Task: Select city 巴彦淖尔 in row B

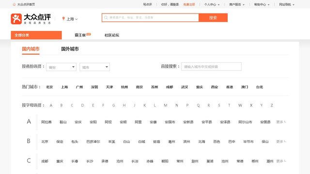Action: pyautogui.click(x=93, y=142)
